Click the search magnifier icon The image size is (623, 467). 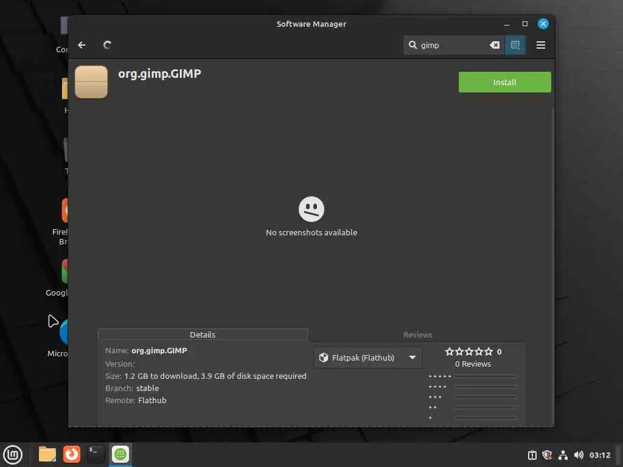click(413, 45)
